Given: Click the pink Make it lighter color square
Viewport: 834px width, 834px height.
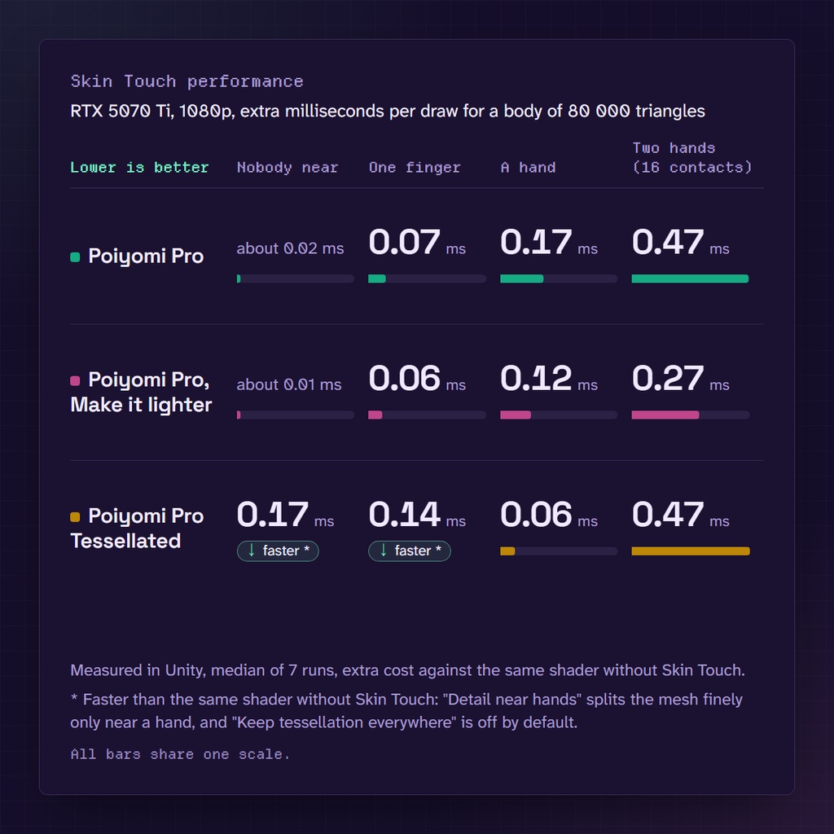Looking at the screenshot, I should (x=75, y=381).
